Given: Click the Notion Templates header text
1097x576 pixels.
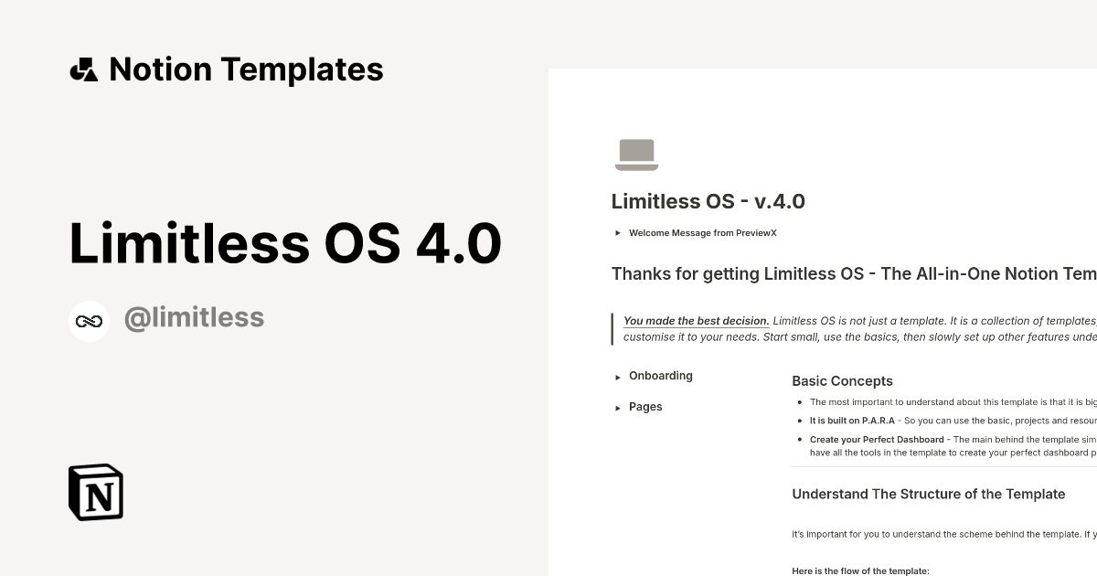Looking at the screenshot, I should click(247, 69).
